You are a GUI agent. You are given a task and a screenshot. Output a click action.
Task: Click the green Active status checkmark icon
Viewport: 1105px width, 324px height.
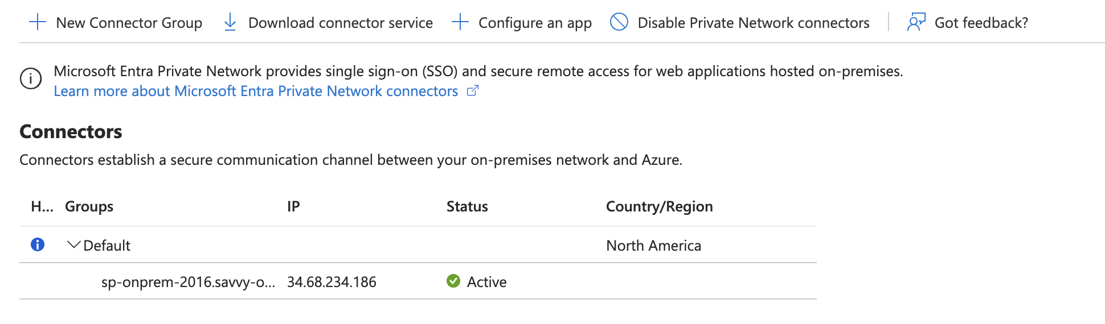(453, 281)
